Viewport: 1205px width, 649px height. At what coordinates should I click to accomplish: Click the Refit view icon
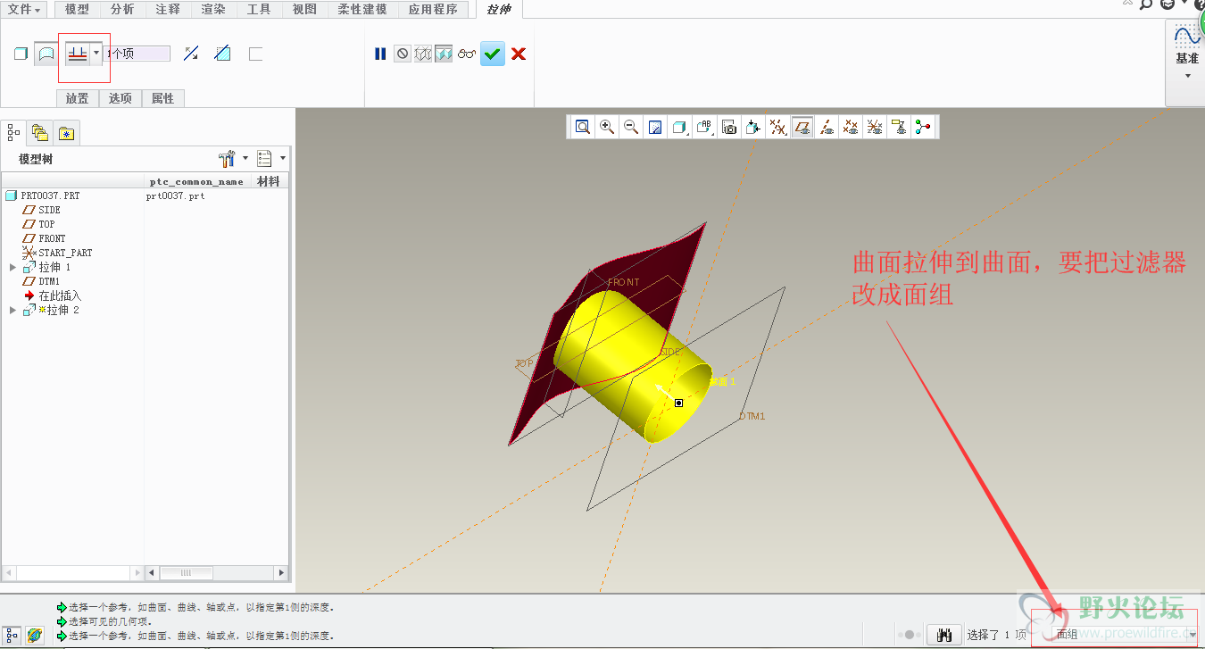[x=583, y=127]
